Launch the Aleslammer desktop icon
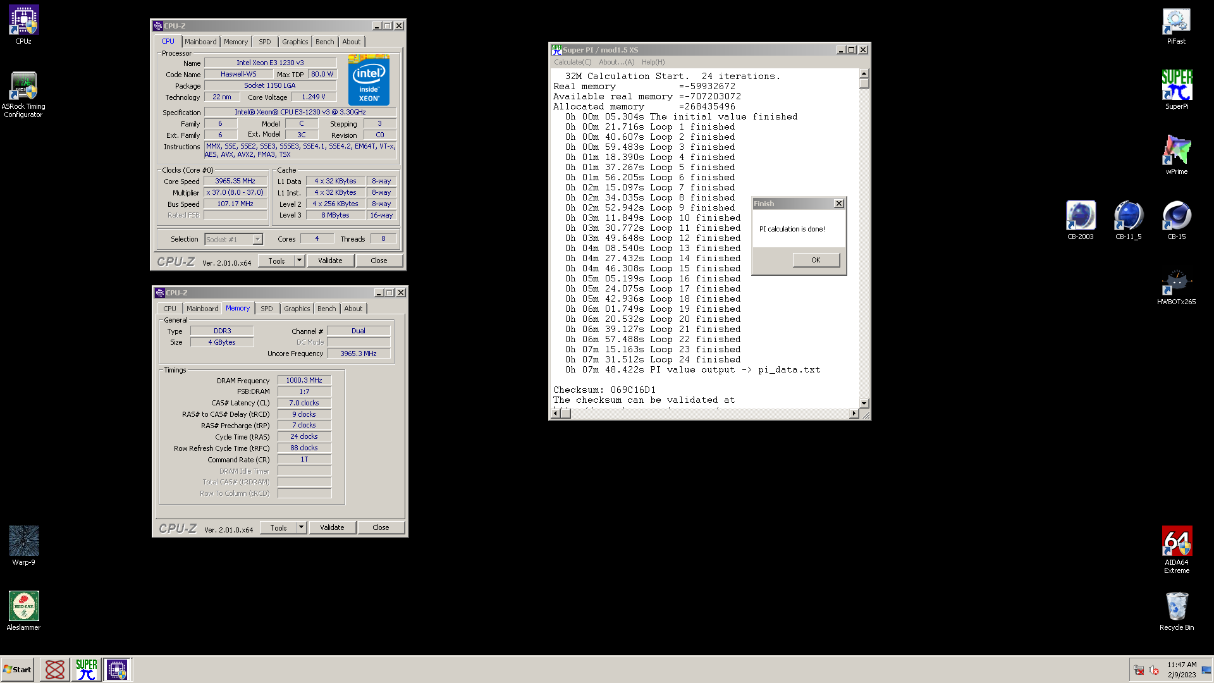Screen dimensions: 1214x683 click(x=23, y=611)
